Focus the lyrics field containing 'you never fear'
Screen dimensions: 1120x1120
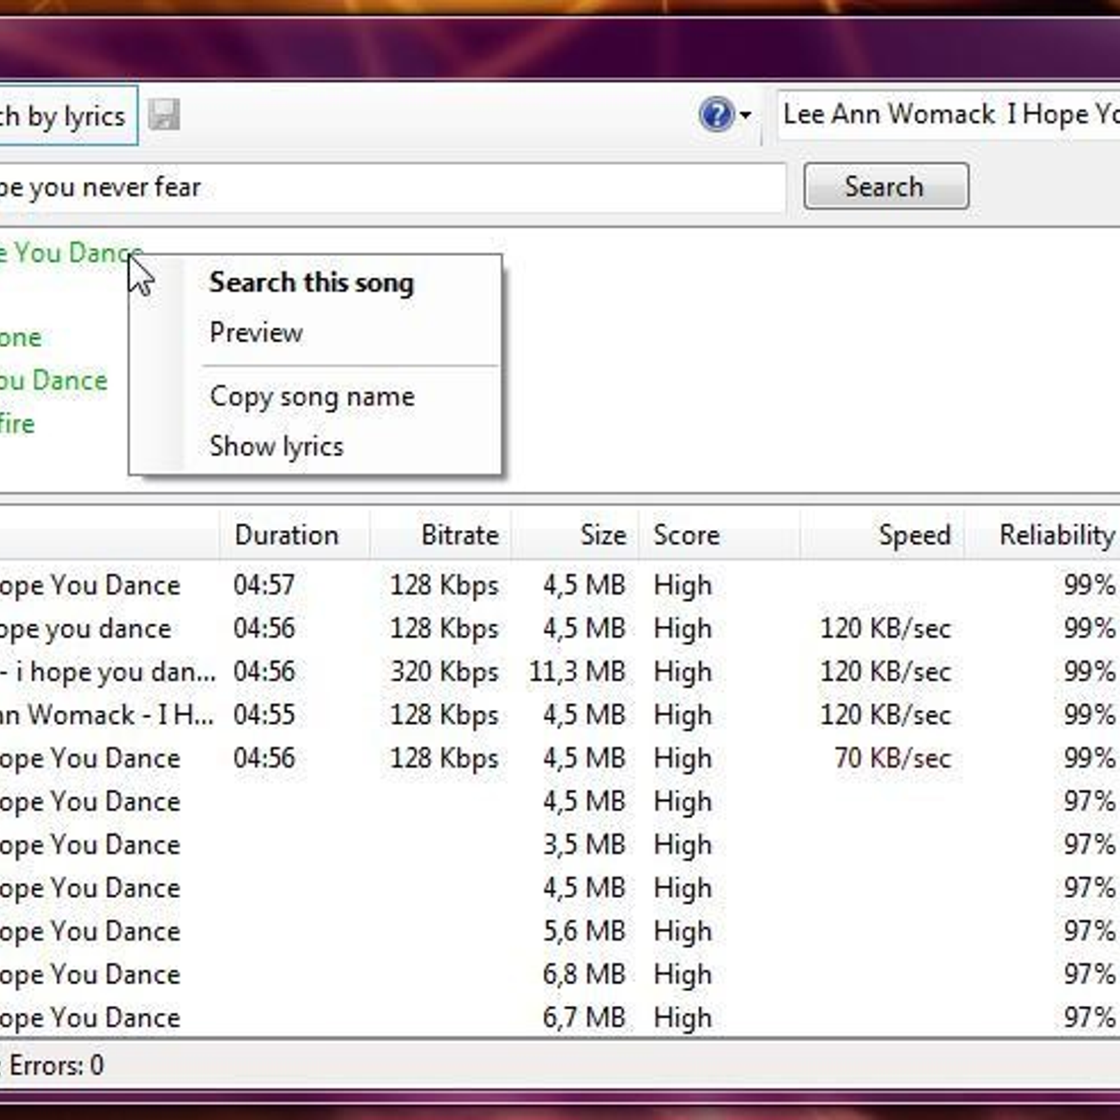coord(392,188)
